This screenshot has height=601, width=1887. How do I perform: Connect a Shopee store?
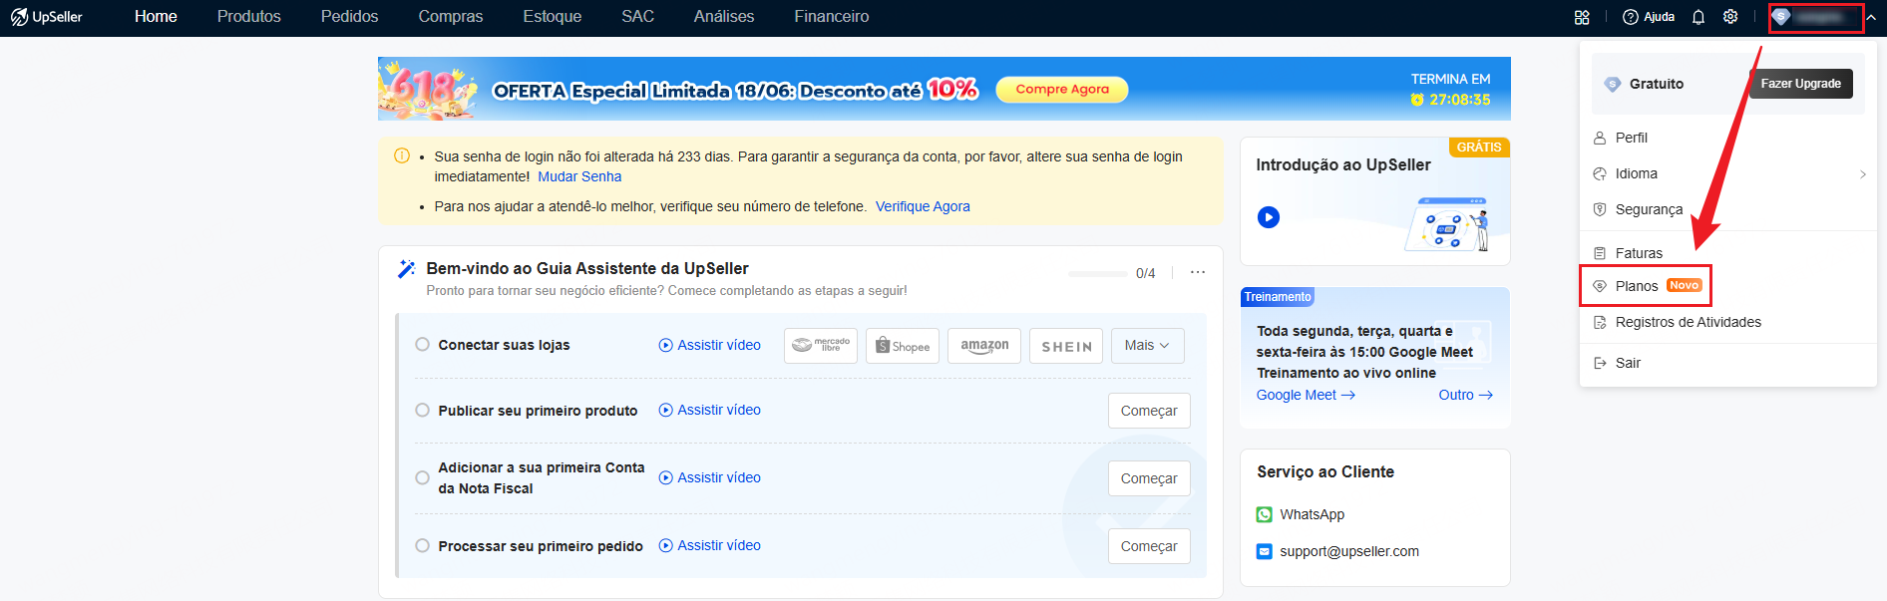[903, 346]
